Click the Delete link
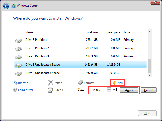This screenshot has height=121, width=162. coord(58,83)
